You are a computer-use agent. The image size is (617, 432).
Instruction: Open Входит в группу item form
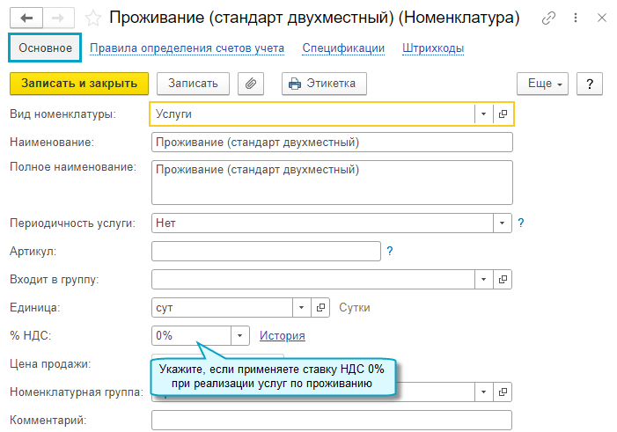point(503,280)
